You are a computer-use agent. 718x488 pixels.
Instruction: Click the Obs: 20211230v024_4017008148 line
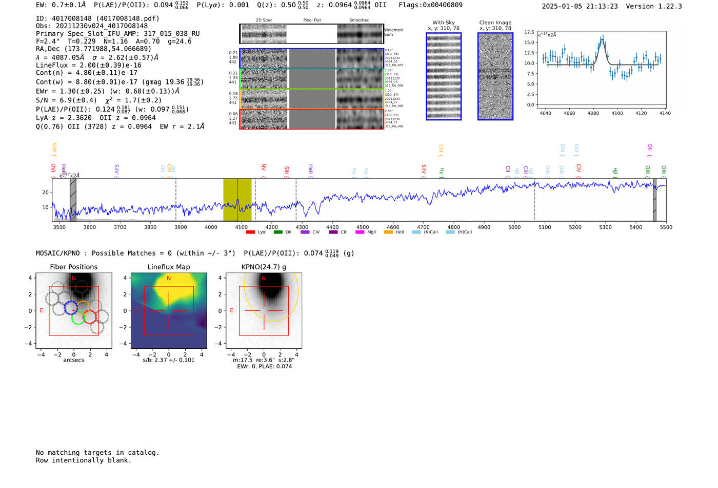[92, 26]
